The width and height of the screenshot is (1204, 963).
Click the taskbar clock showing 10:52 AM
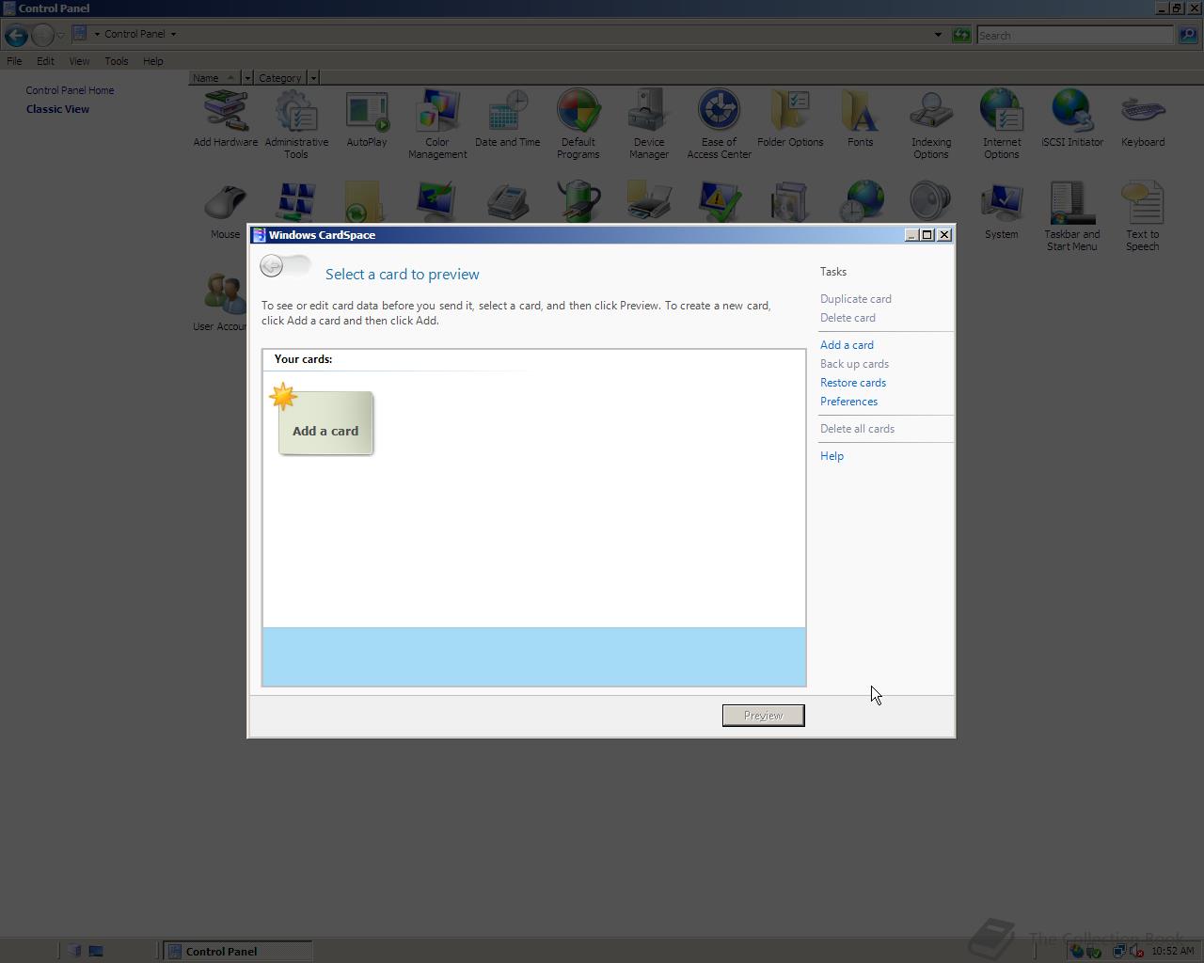point(1172,951)
